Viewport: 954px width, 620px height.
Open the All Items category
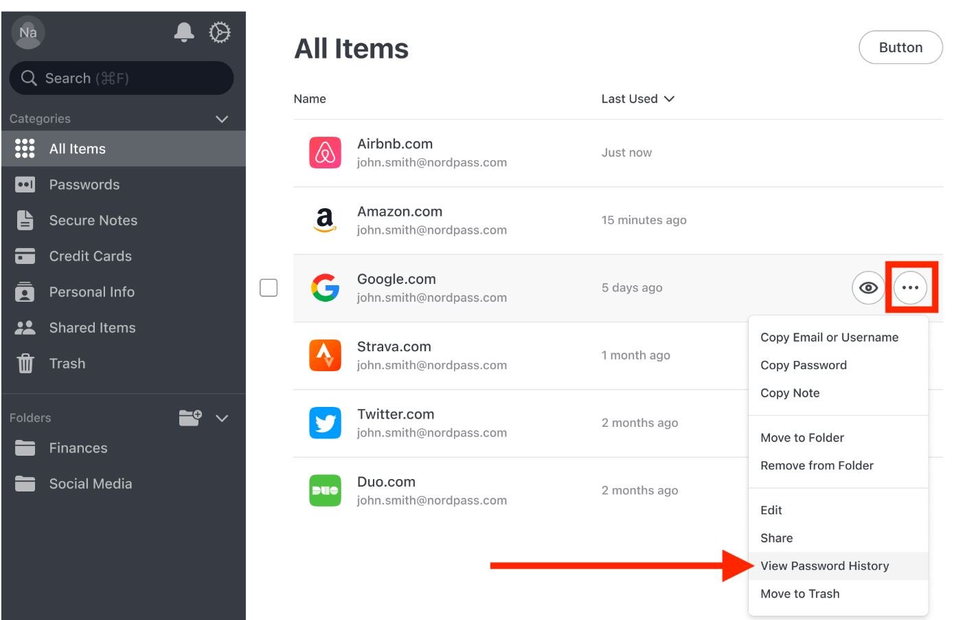tap(124, 148)
